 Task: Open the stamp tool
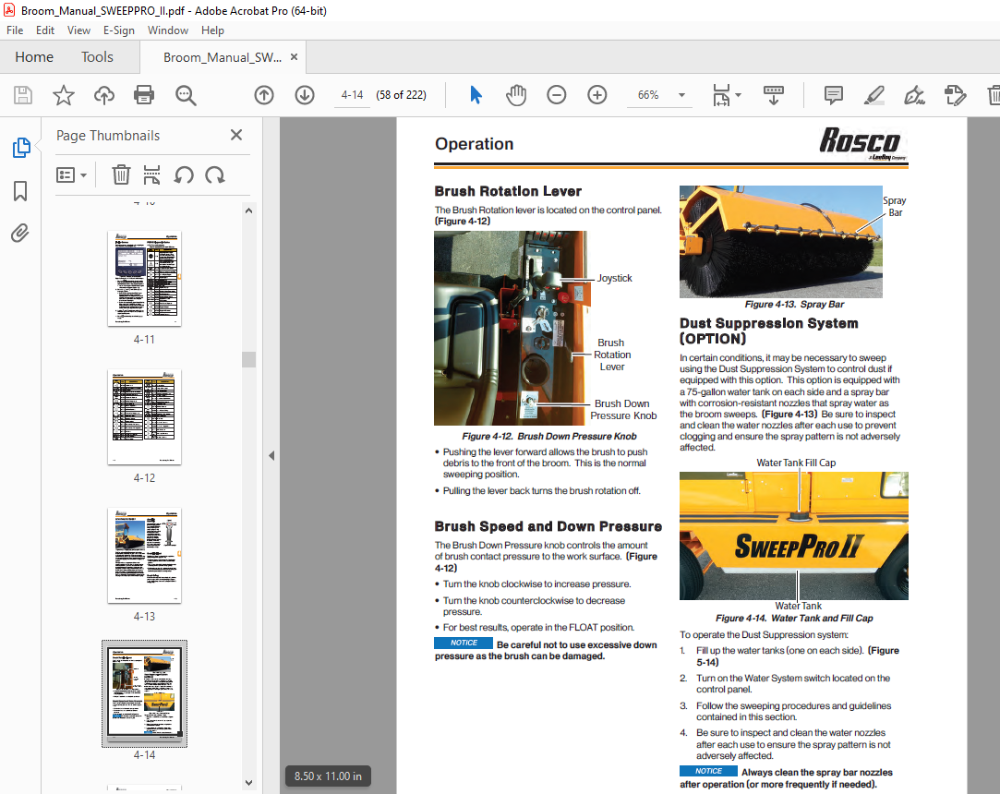coord(956,95)
